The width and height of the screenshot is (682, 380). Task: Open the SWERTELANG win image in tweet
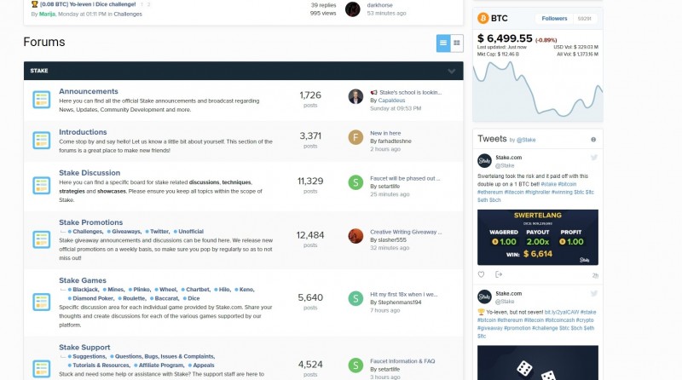[x=538, y=238]
